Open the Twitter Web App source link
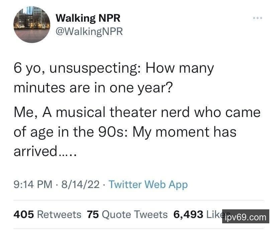The width and height of the screenshot is (277, 231). (x=148, y=184)
